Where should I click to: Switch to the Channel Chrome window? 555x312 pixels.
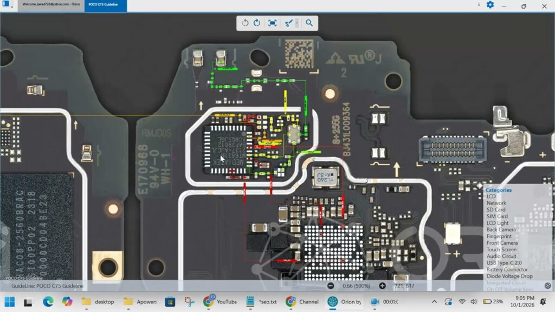pyautogui.click(x=302, y=302)
